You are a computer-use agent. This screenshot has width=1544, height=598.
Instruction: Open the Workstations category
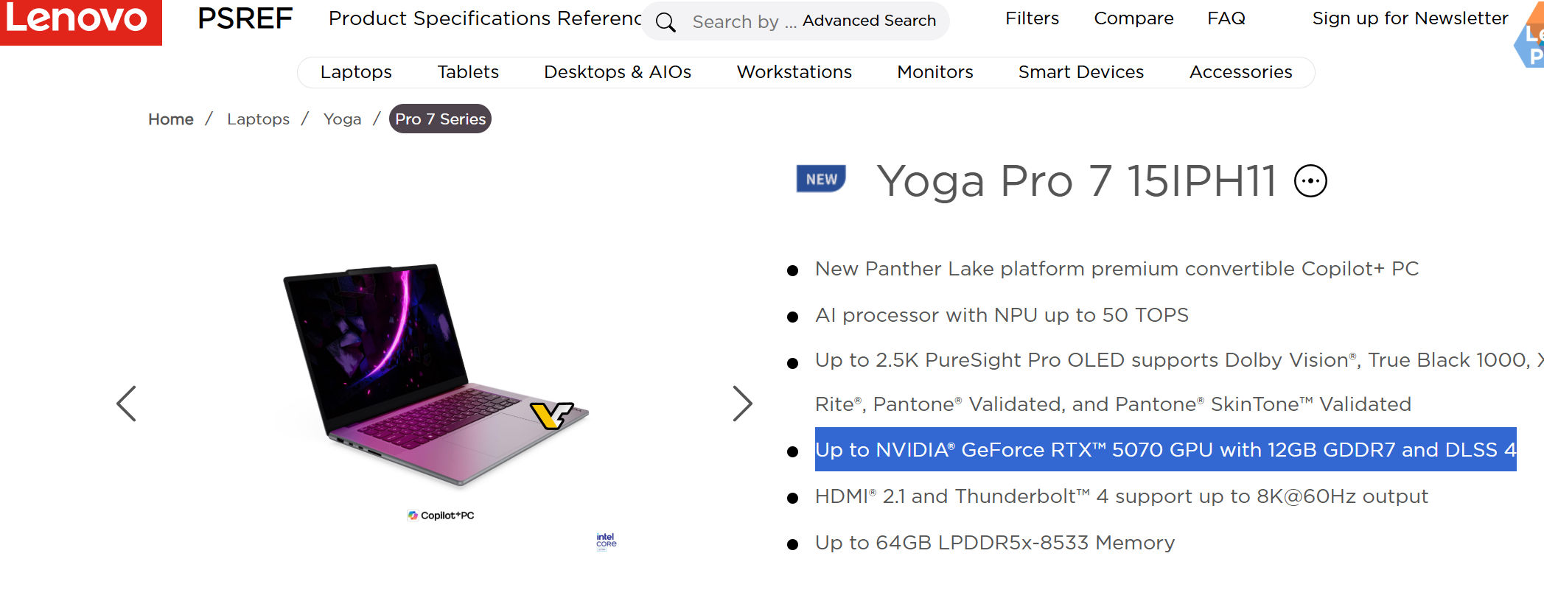(794, 72)
